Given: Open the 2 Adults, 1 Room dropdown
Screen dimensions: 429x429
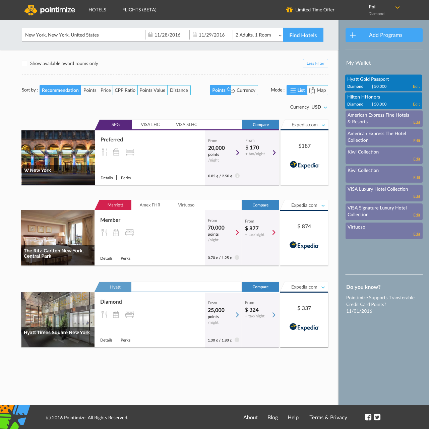Looking at the screenshot, I should click(x=258, y=35).
